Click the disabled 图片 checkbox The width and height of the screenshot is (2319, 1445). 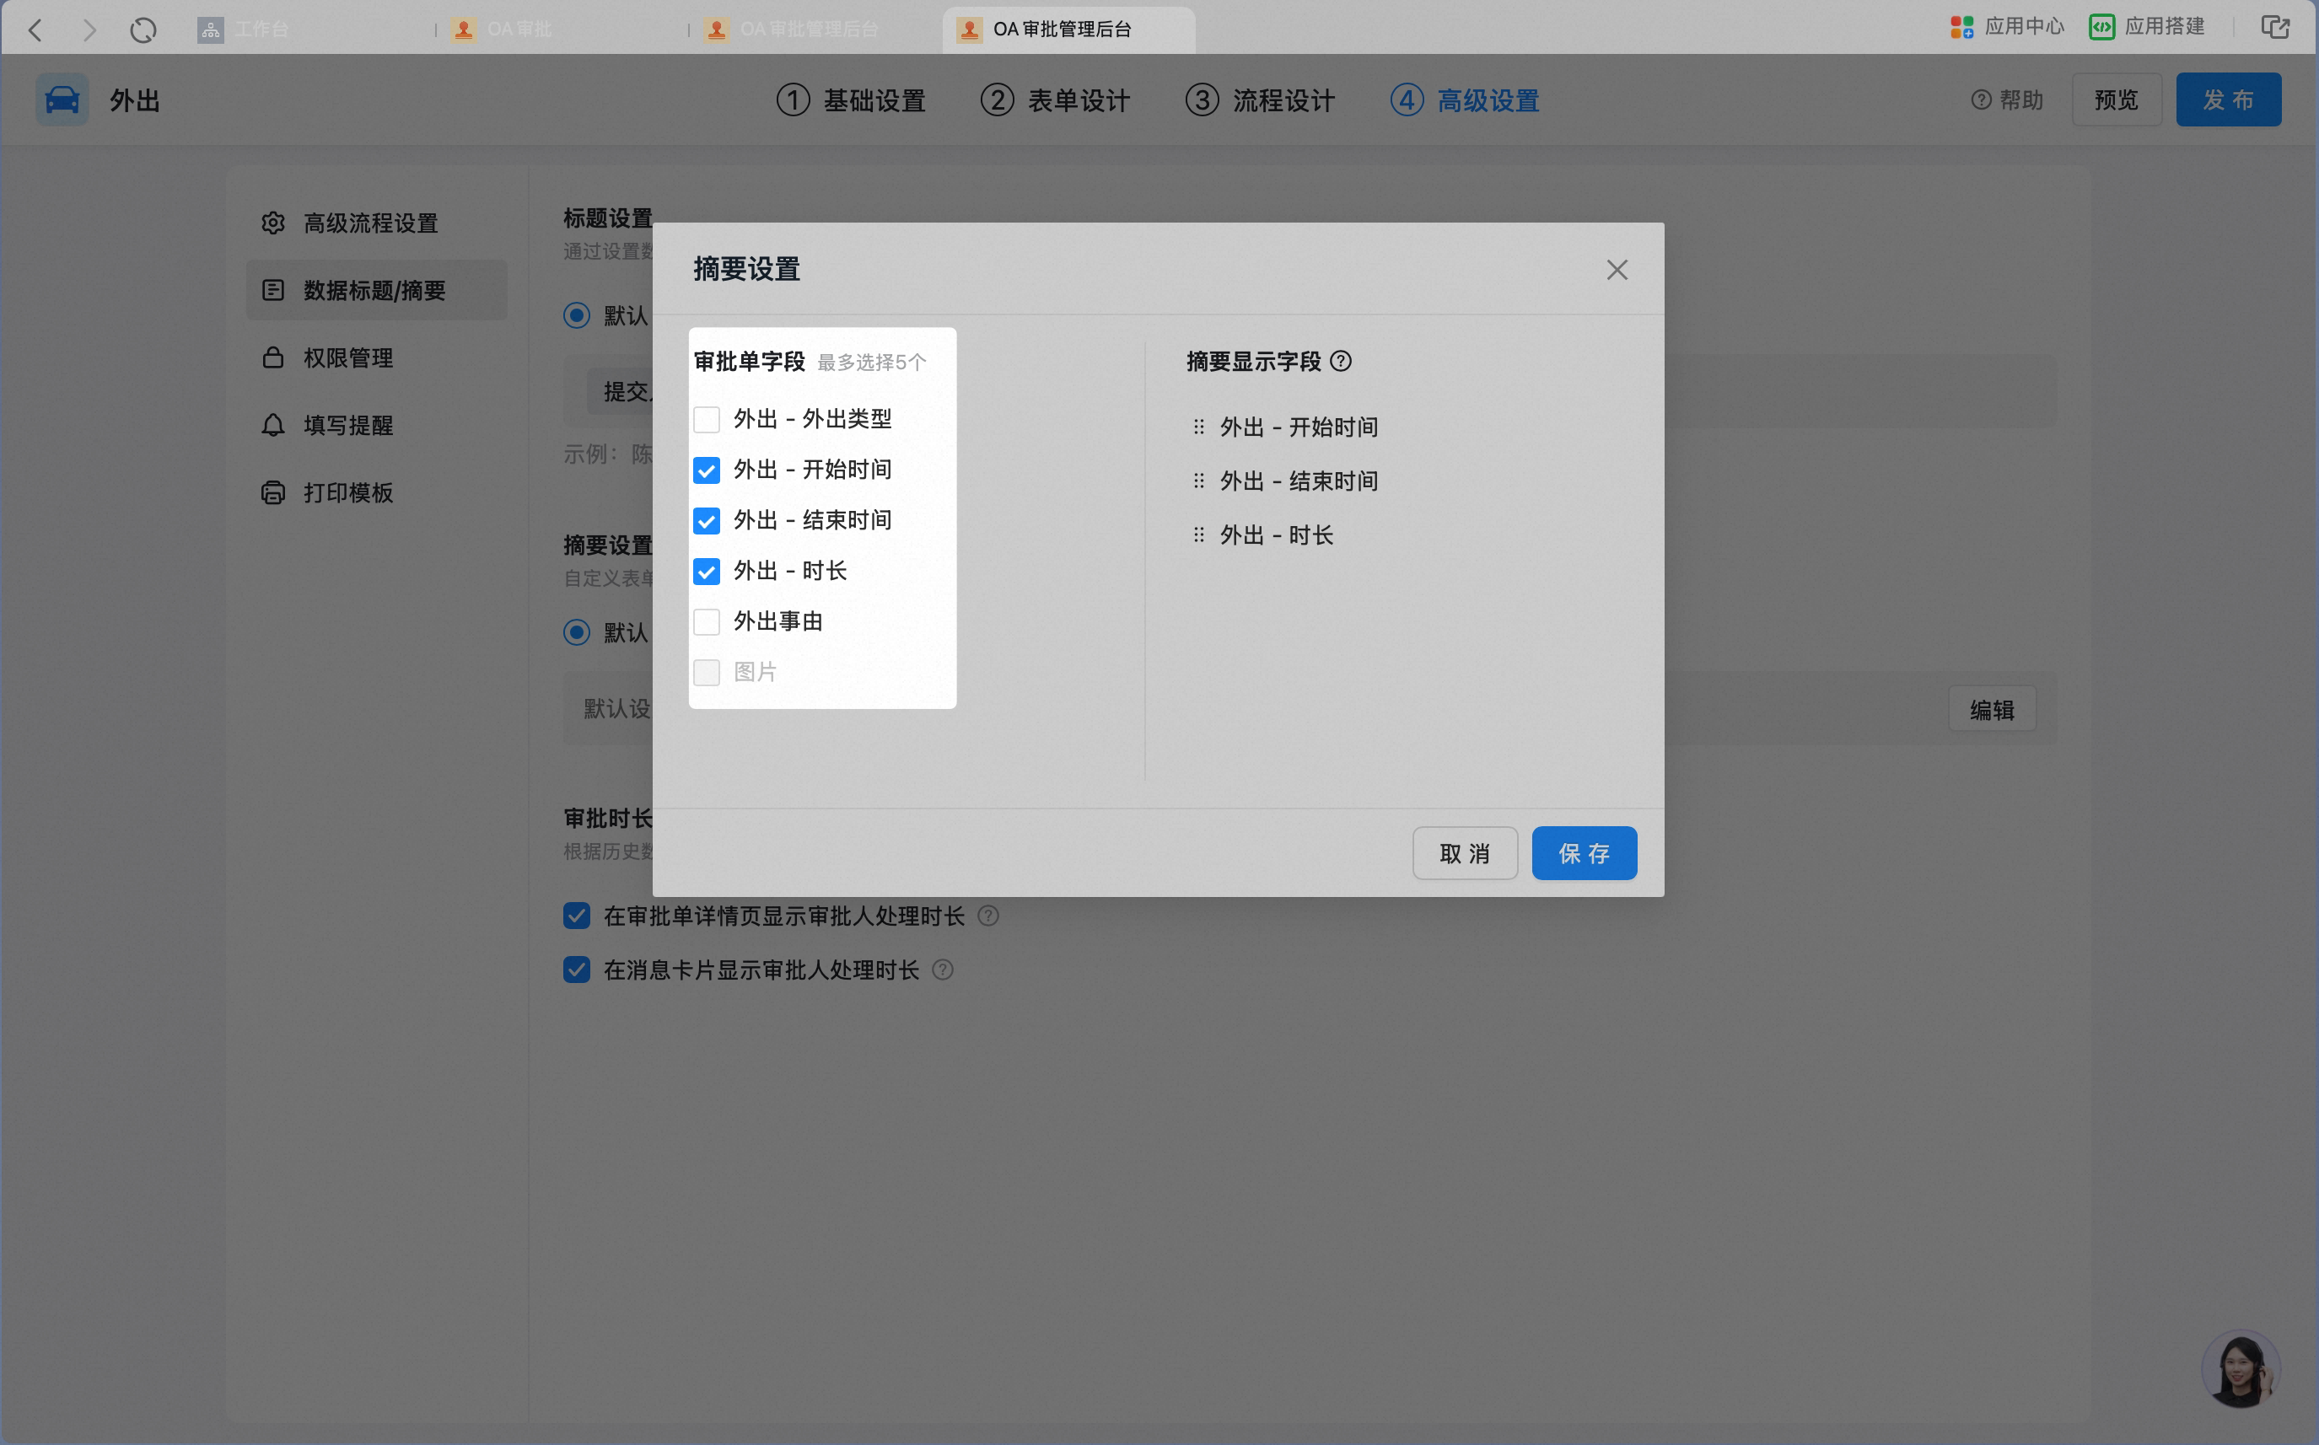tap(707, 673)
